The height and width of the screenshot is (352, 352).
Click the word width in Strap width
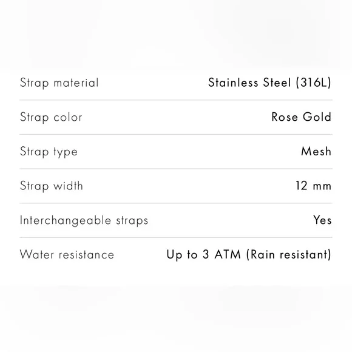[x=68, y=186]
